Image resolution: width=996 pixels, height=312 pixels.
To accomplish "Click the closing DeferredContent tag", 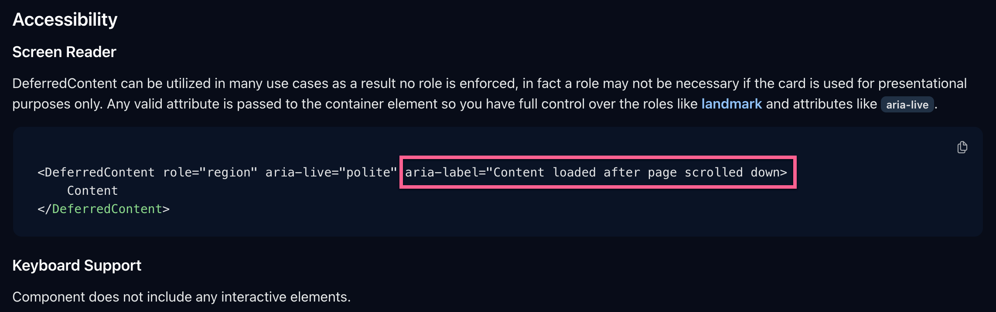I will point(104,209).
